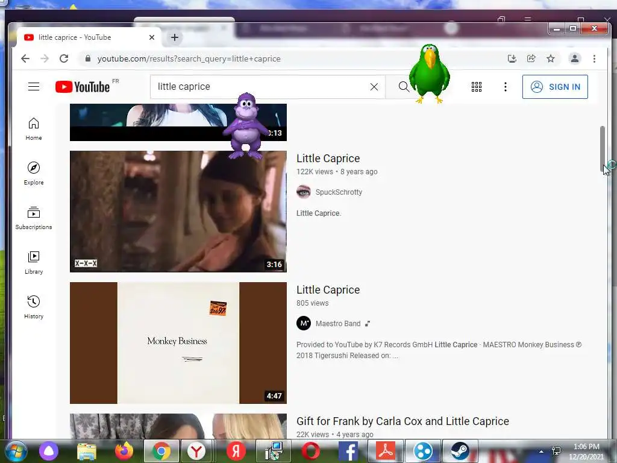Bookmark this page with the star icon
Viewport: 617px width, 463px height.
551,58
